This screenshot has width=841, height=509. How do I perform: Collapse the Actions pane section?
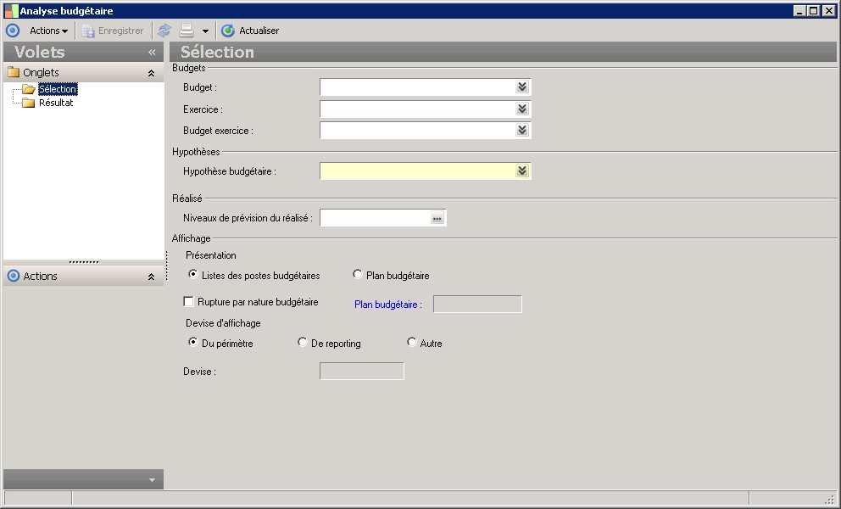click(x=151, y=277)
